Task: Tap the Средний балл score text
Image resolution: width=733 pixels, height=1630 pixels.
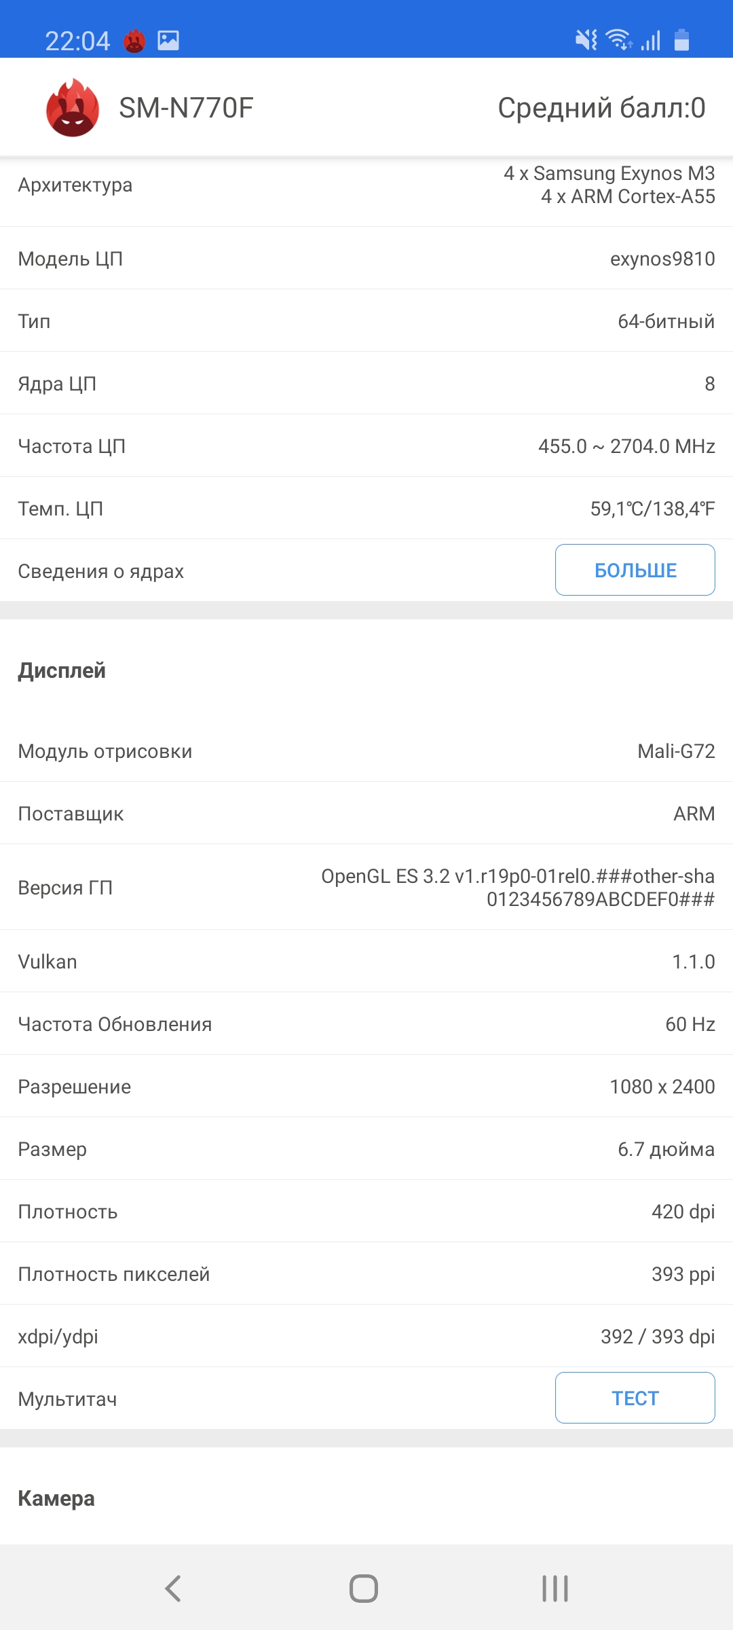Action: (x=601, y=108)
